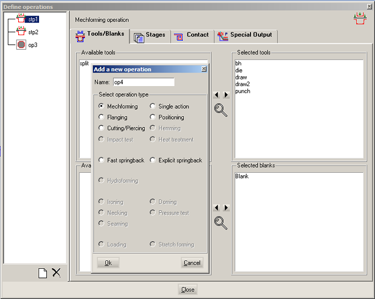
Task: Select draw2 in the Selected tools list
Action: tap(242, 84)
